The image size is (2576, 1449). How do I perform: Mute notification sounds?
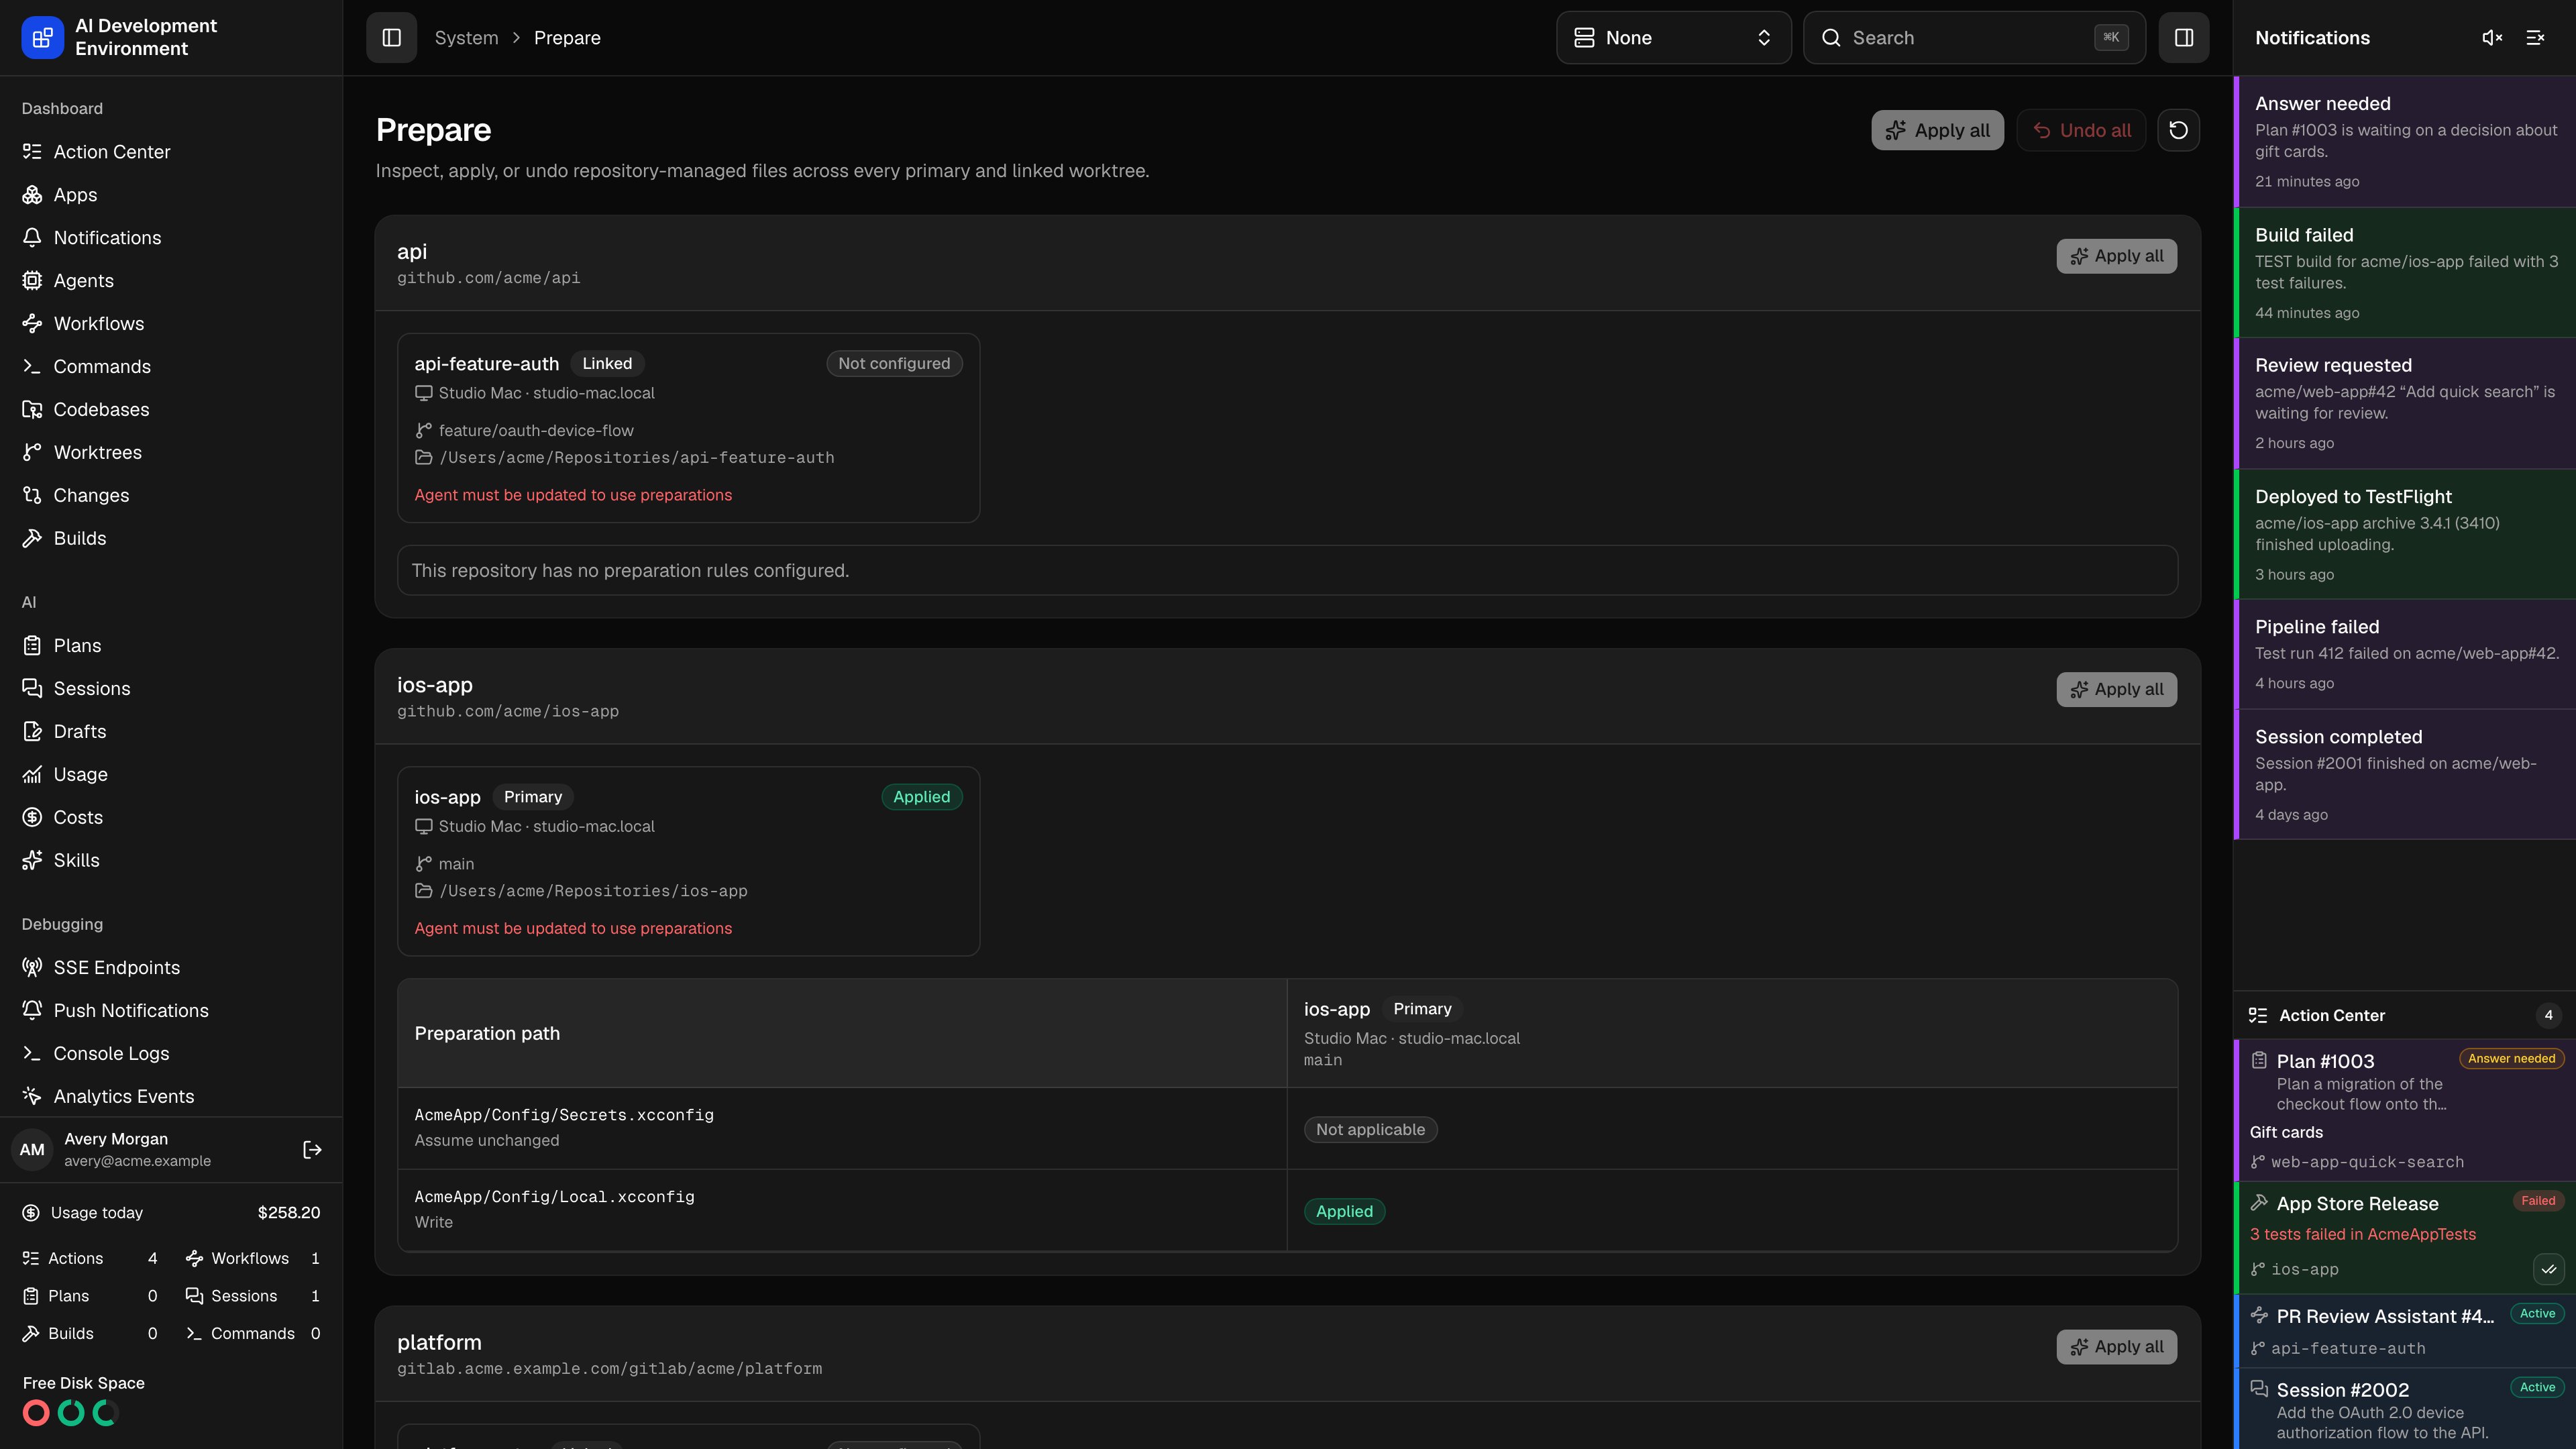pos(2492,37)
